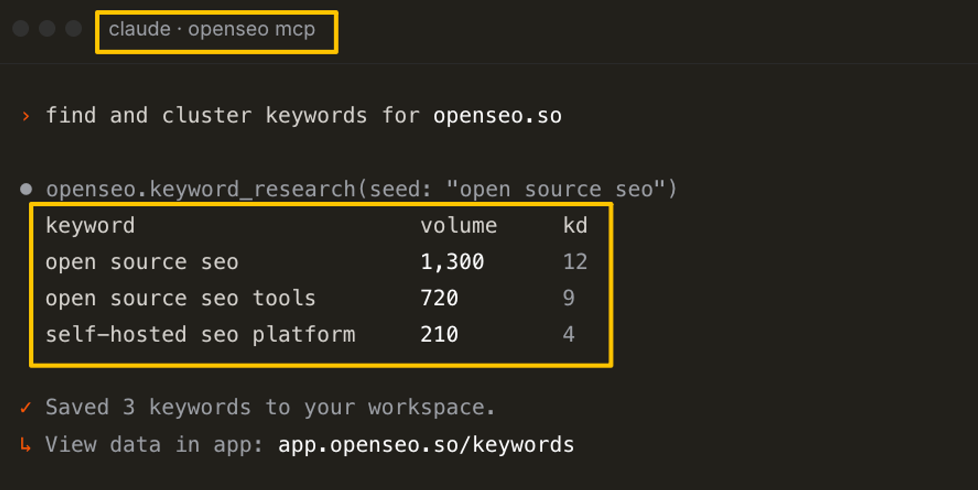Click the volume value 1,300
978x490 pixels.
[x=452, y=262]
